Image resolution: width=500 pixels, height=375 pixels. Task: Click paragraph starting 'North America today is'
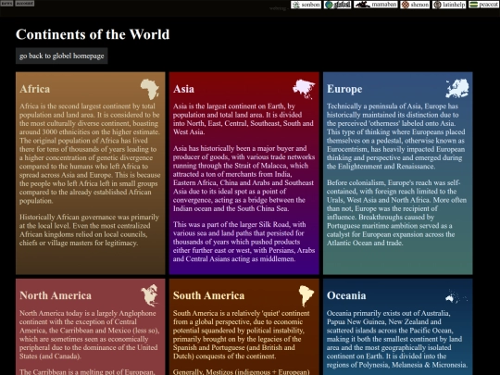pos(89,334)
